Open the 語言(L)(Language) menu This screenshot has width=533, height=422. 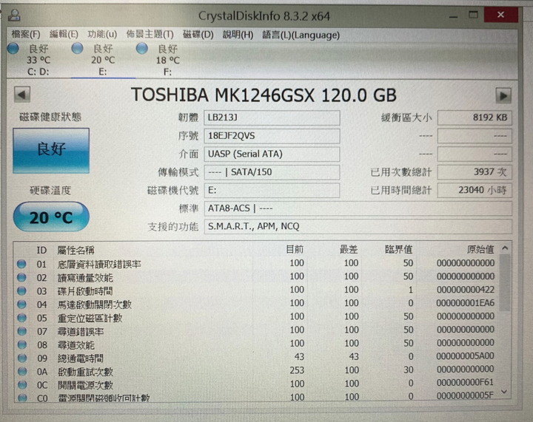301,35
